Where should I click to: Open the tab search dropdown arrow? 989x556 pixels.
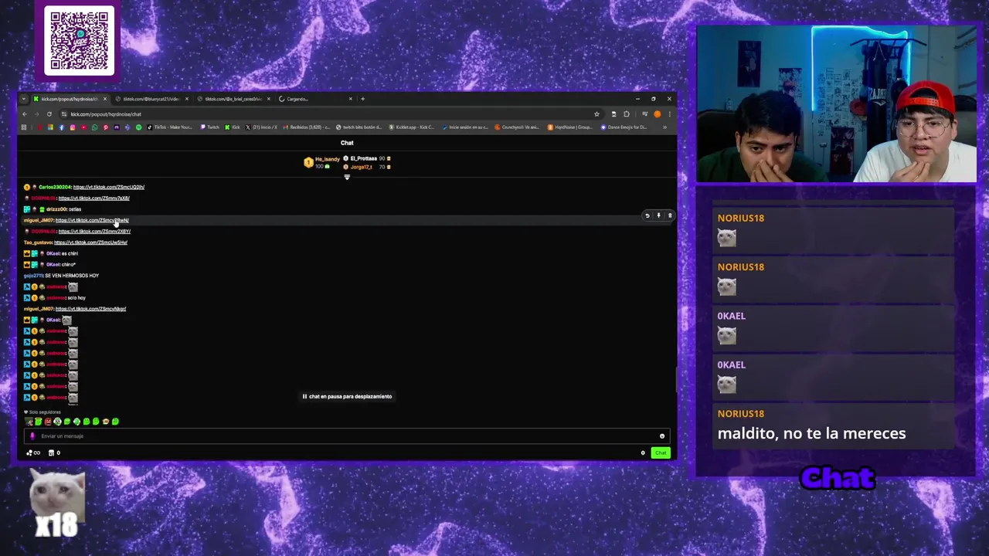point(24,99)
